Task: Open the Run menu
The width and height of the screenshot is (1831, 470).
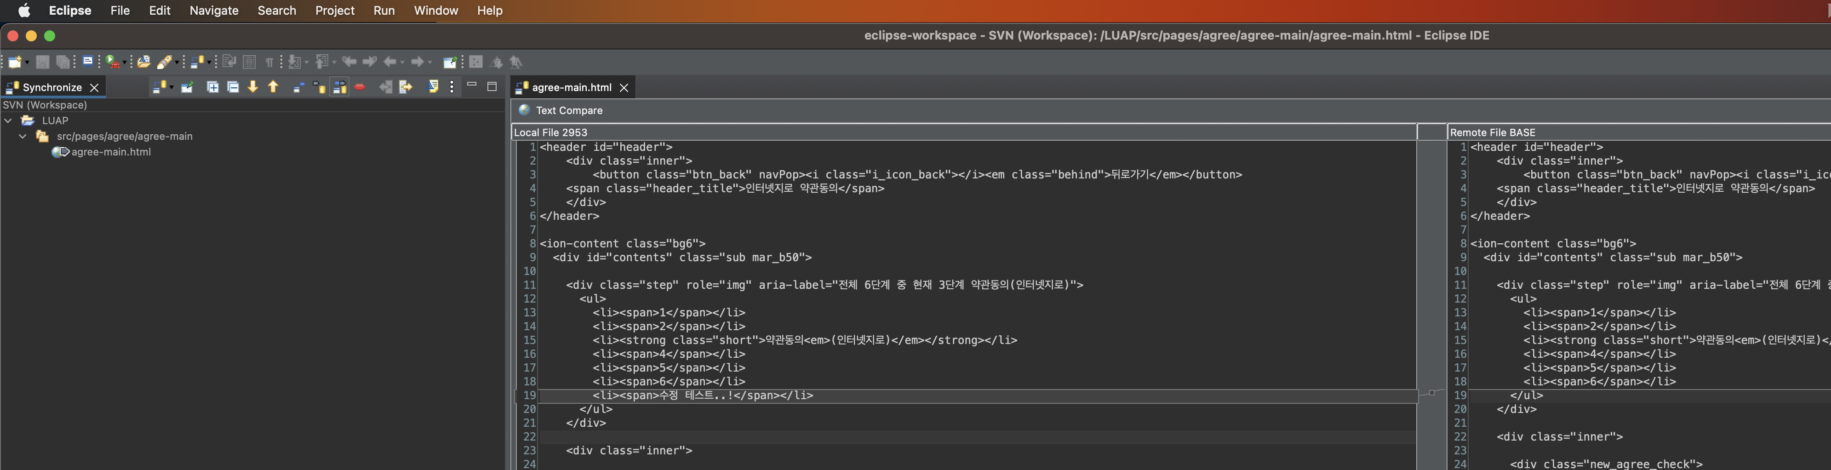Action: click(x=384, y=11)
